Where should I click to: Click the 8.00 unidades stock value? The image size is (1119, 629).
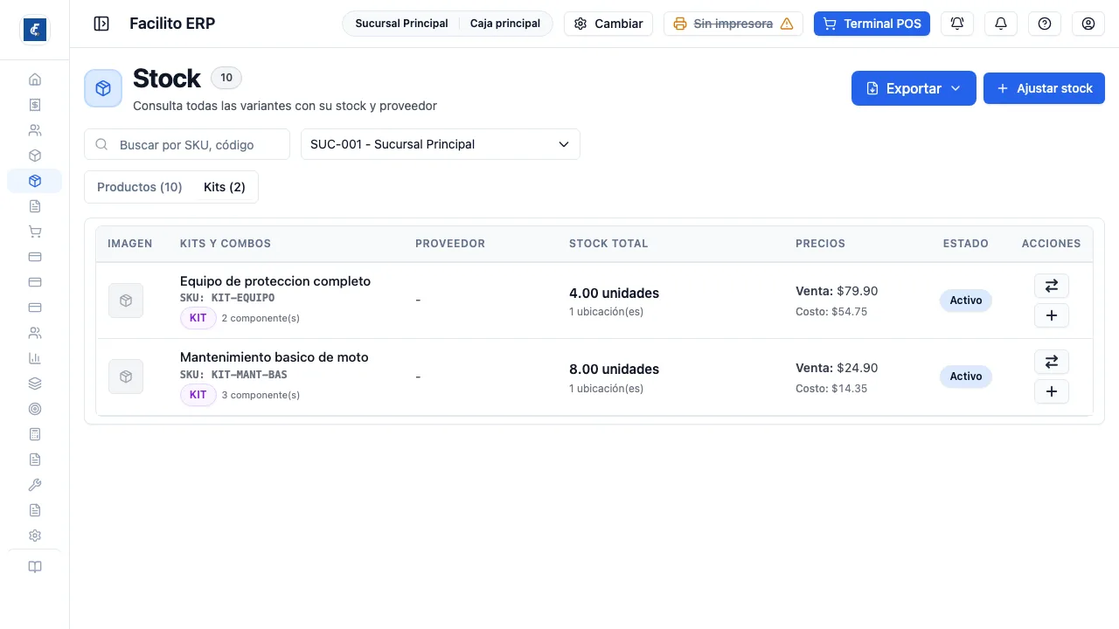tap(614, 370)
